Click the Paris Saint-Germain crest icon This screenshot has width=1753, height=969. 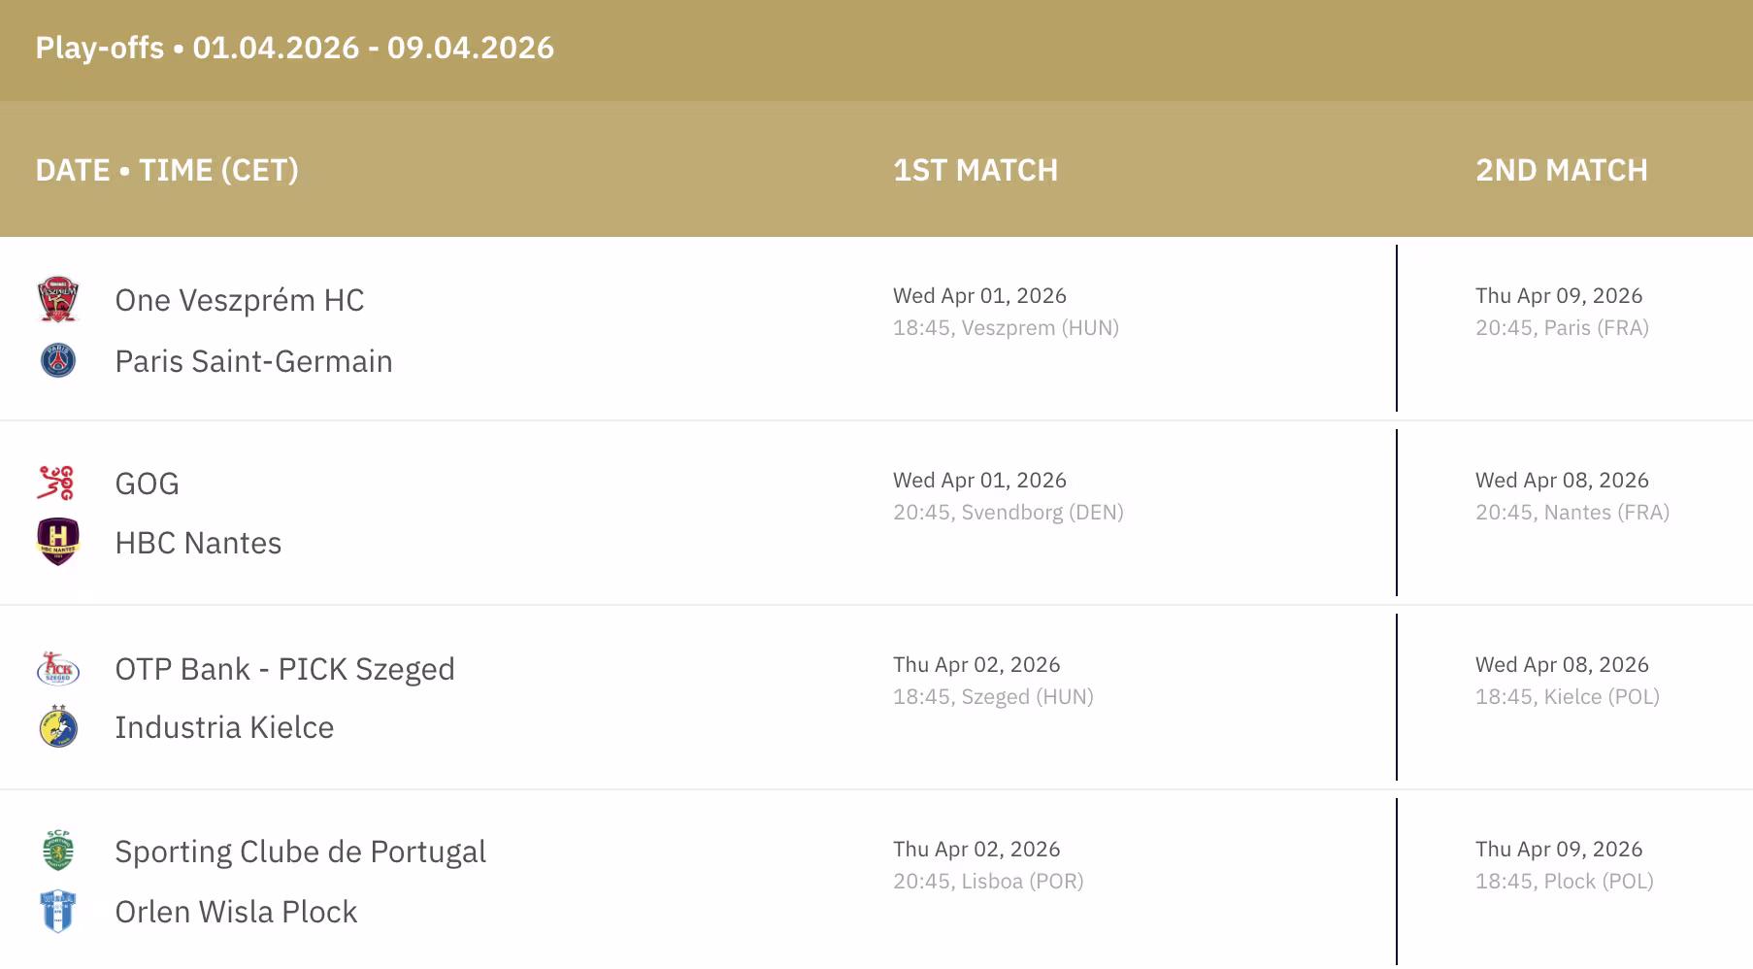click(x=58, y=360)
